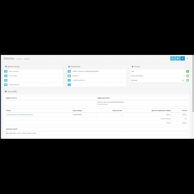
Task: Open the 'Ваш магазин' store link
Action: pyautogui.click(x=14, y=71)
